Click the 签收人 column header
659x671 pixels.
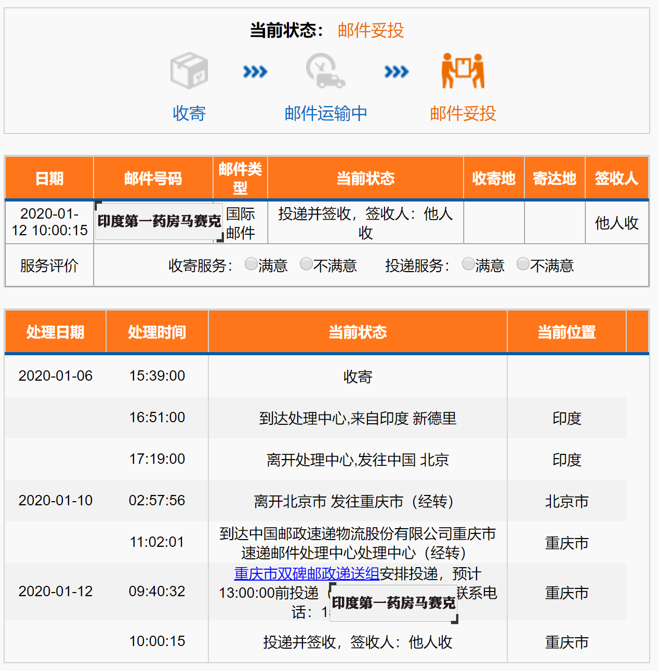(617, 178)
